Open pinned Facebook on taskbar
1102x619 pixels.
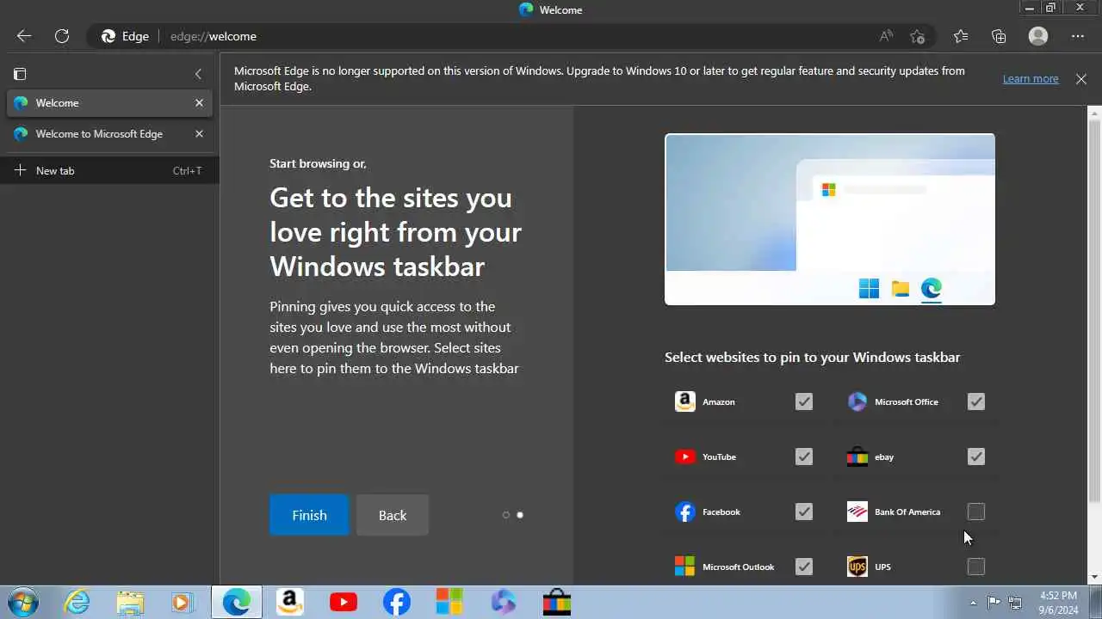tap(397, 603)
